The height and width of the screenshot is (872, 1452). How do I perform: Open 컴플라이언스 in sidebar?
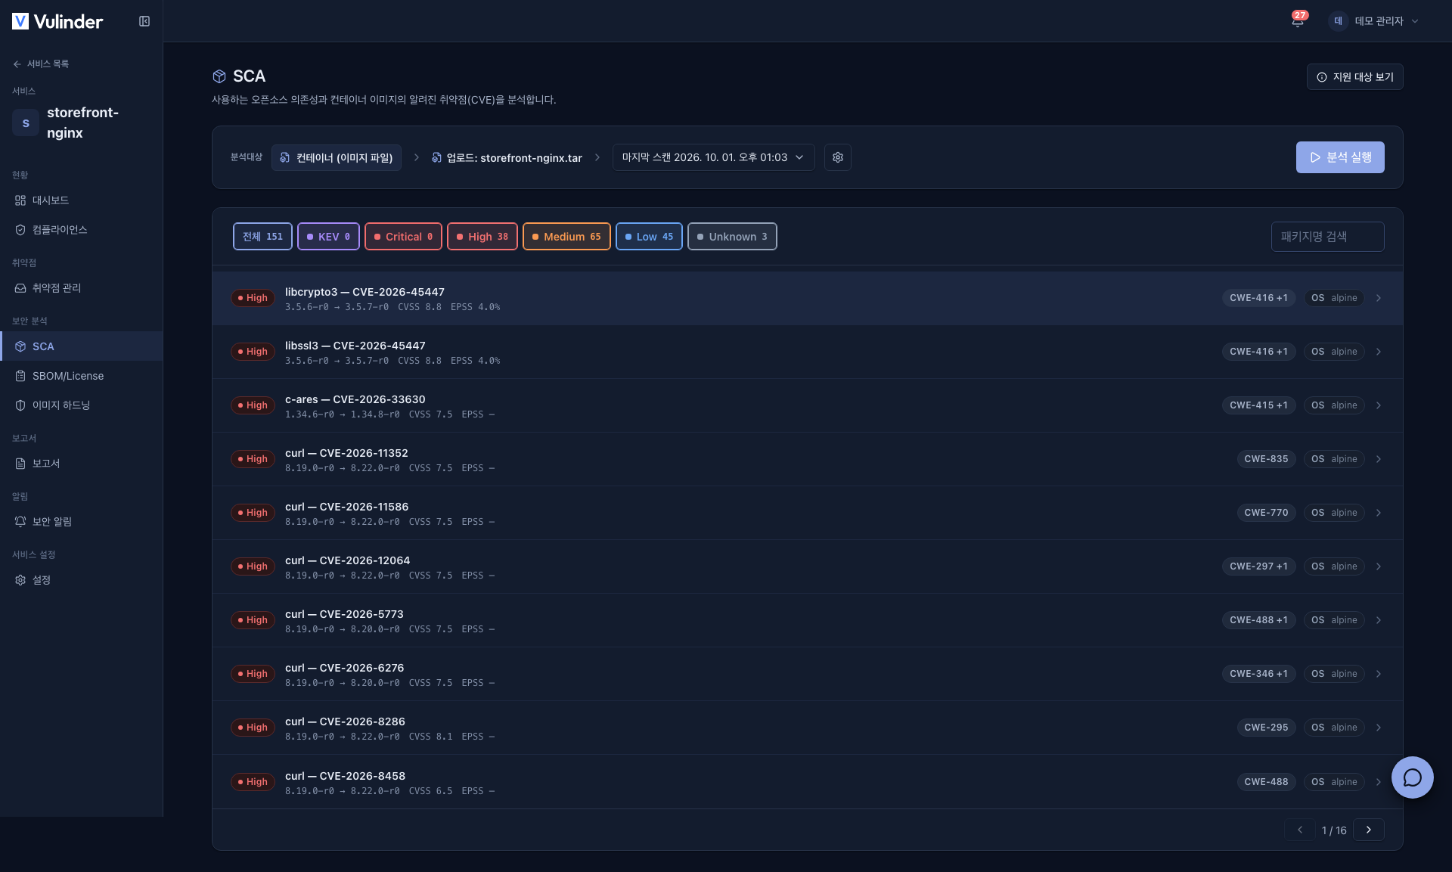[x=81, y=230]
